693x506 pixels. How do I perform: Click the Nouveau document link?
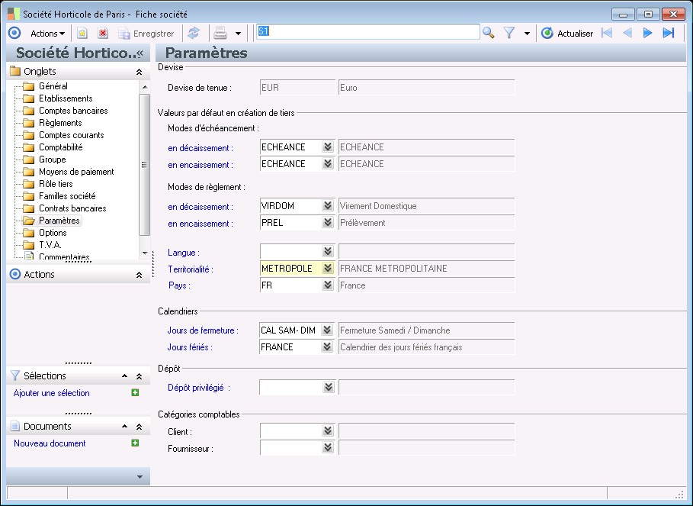50,443
